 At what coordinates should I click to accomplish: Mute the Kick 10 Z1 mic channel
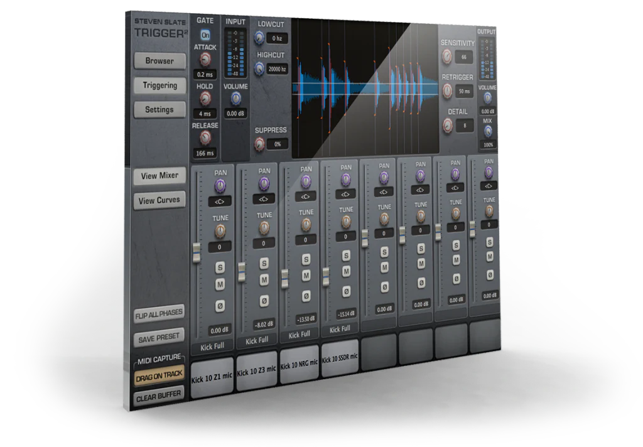point(220,284)
